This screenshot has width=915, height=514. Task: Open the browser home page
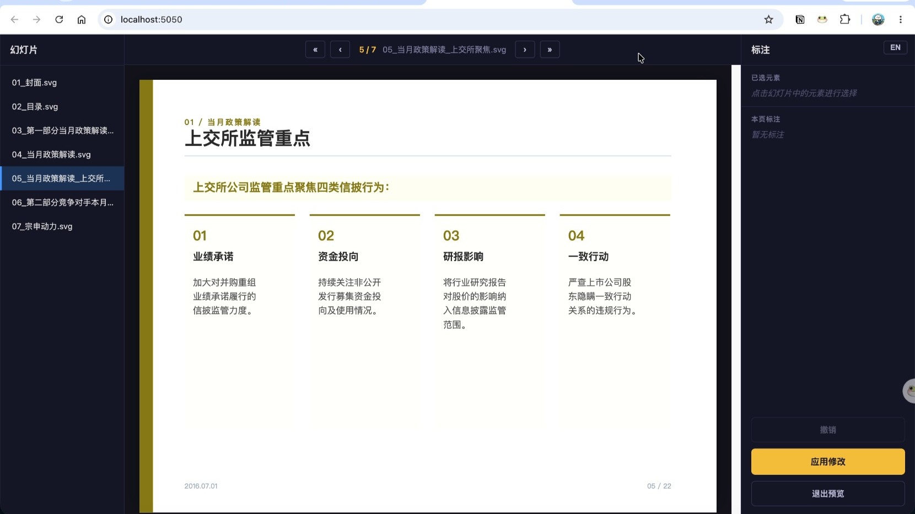[82, 19]
